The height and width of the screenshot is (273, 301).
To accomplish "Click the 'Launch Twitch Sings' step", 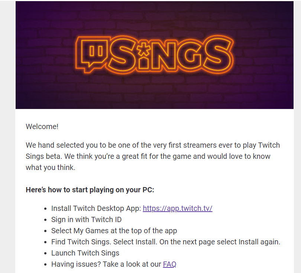I will 85,253.
